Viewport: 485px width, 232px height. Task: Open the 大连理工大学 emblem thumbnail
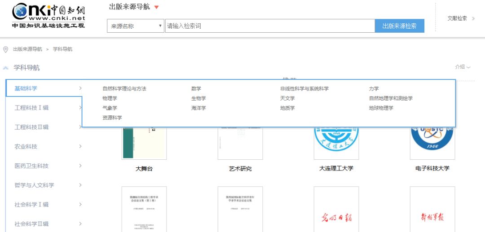click(x=336, y=143)
